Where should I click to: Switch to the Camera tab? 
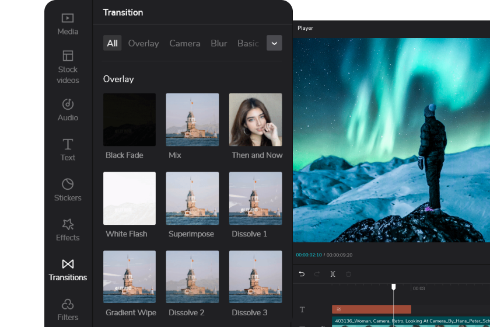[185, 43]
